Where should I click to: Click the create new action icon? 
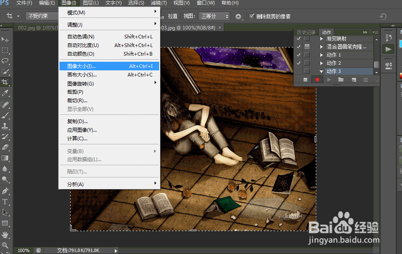pyautogui.click(x=354, y=80)
